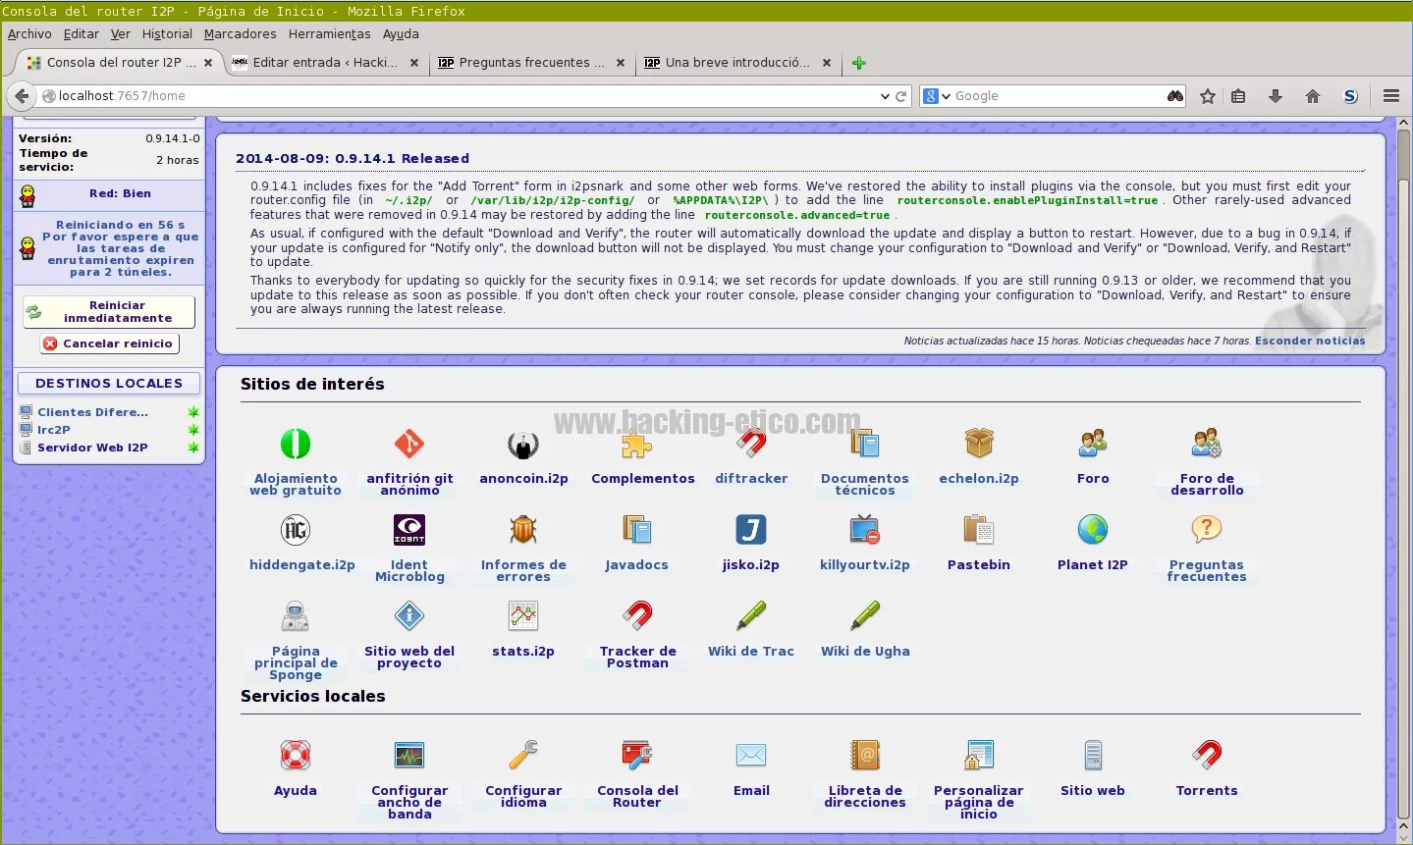Open the Foro users icon

[1093, 444]
